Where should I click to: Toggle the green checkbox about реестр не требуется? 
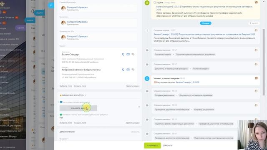(x=61, y=115)
